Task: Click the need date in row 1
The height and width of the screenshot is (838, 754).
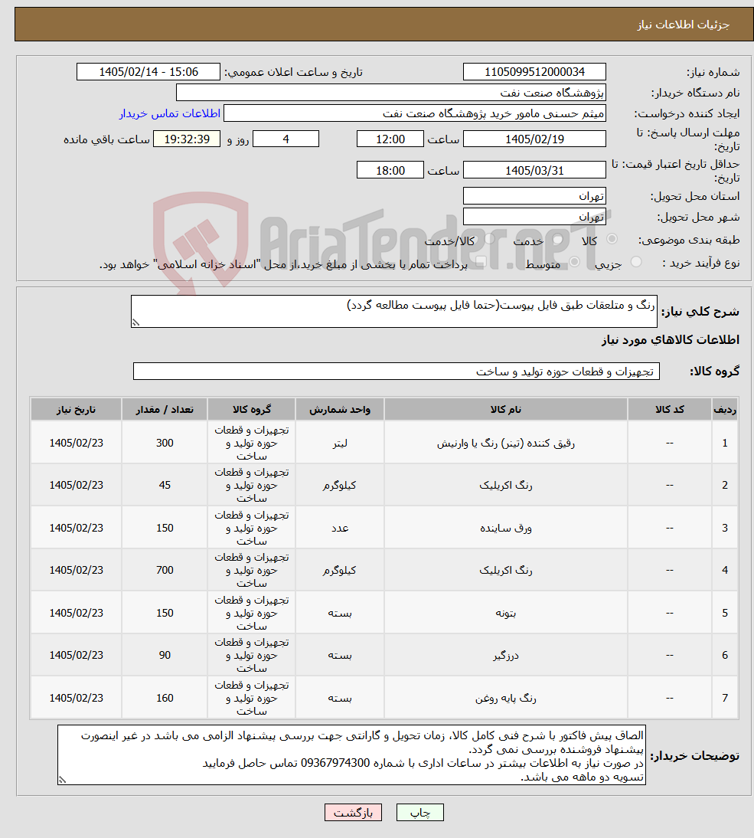Action: tap(77, 443)
